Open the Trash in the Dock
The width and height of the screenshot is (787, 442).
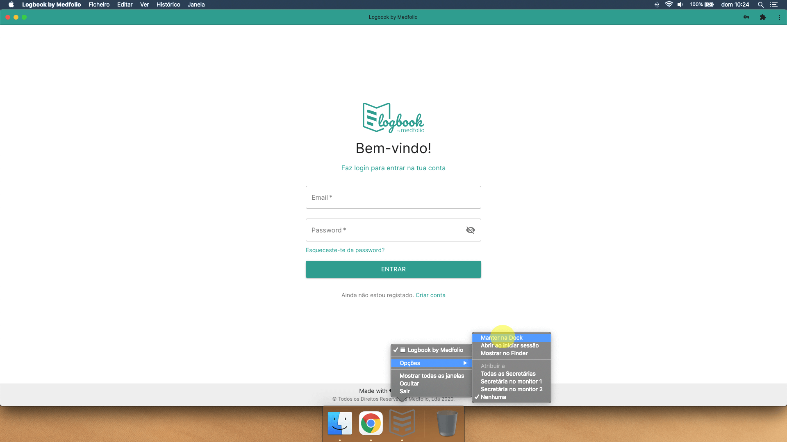click(x=447, y=423)
